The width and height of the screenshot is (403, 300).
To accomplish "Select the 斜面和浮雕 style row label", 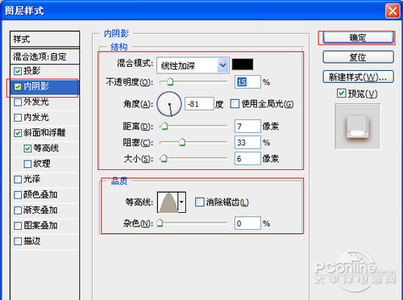I will coord(44,133).
